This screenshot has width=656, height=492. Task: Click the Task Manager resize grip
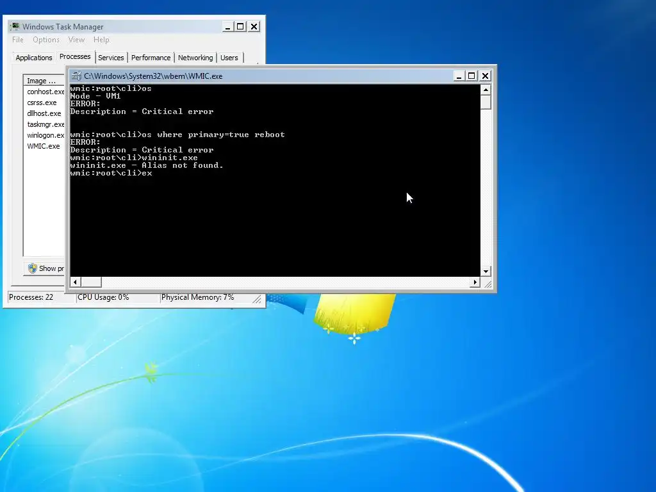(257, 299)
